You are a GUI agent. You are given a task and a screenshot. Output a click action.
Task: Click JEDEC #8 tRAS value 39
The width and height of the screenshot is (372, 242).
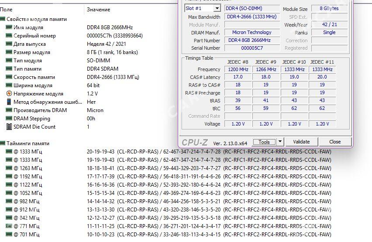point(238,100)
